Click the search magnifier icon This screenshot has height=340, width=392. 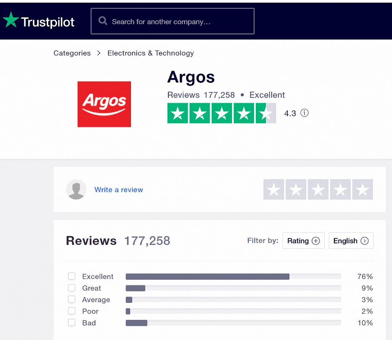point(103,21)
